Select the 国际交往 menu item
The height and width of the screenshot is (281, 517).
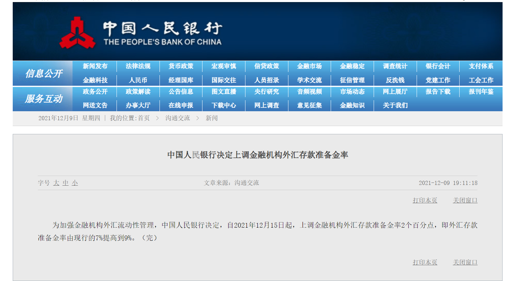coord(224,80)
